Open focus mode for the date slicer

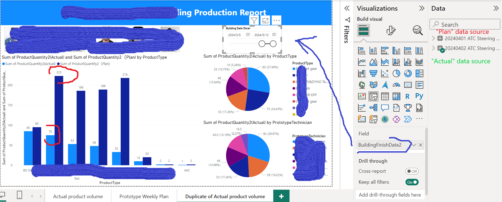pyautogui.click(x=265, y=20)
